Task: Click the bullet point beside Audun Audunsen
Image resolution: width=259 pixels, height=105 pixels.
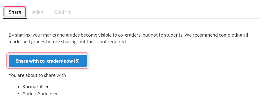Action: point(19,94)
